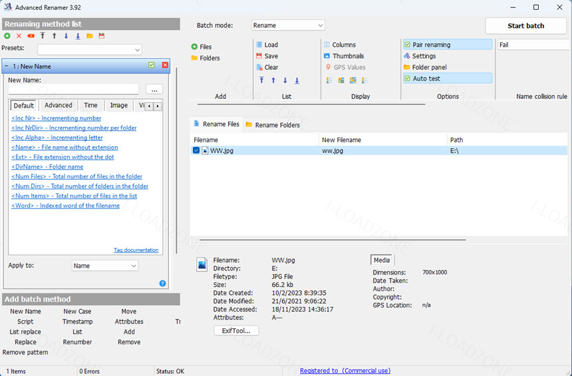This screenshot has width=572, height=376.
Task: Click Start batch button
Action: (x=525, y=26)
